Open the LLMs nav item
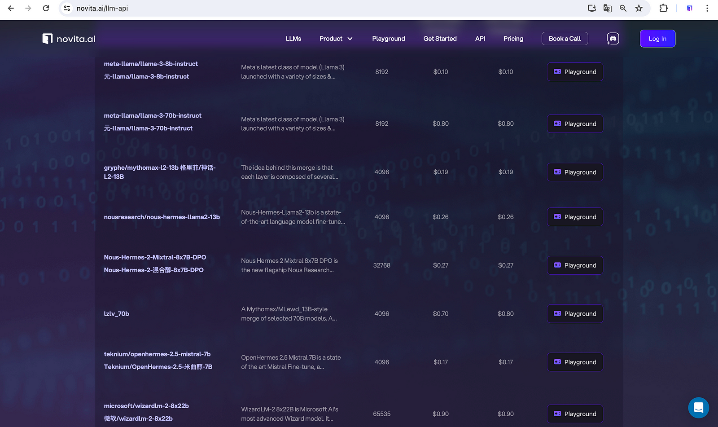This screenshot has width=718, height=427. pyautogui.click(x=293, y=39)
